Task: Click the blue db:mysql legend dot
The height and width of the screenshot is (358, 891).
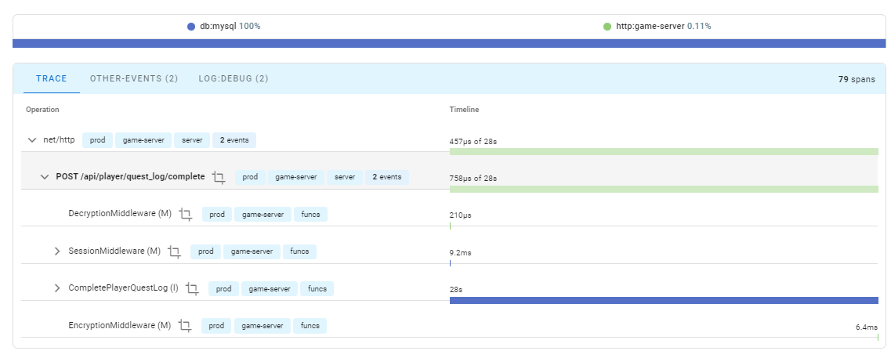Action: click(x=191, y=27)
